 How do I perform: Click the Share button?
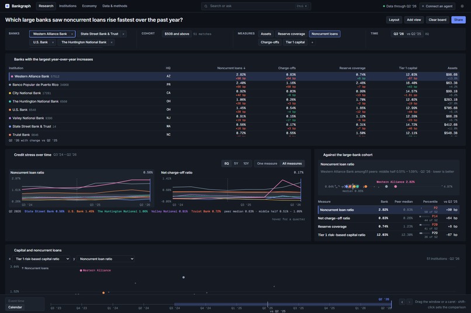tap(458, 20)
